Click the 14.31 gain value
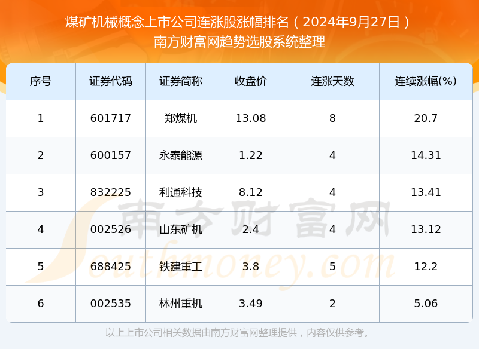The image size is (479, 349). click(426, 155)
